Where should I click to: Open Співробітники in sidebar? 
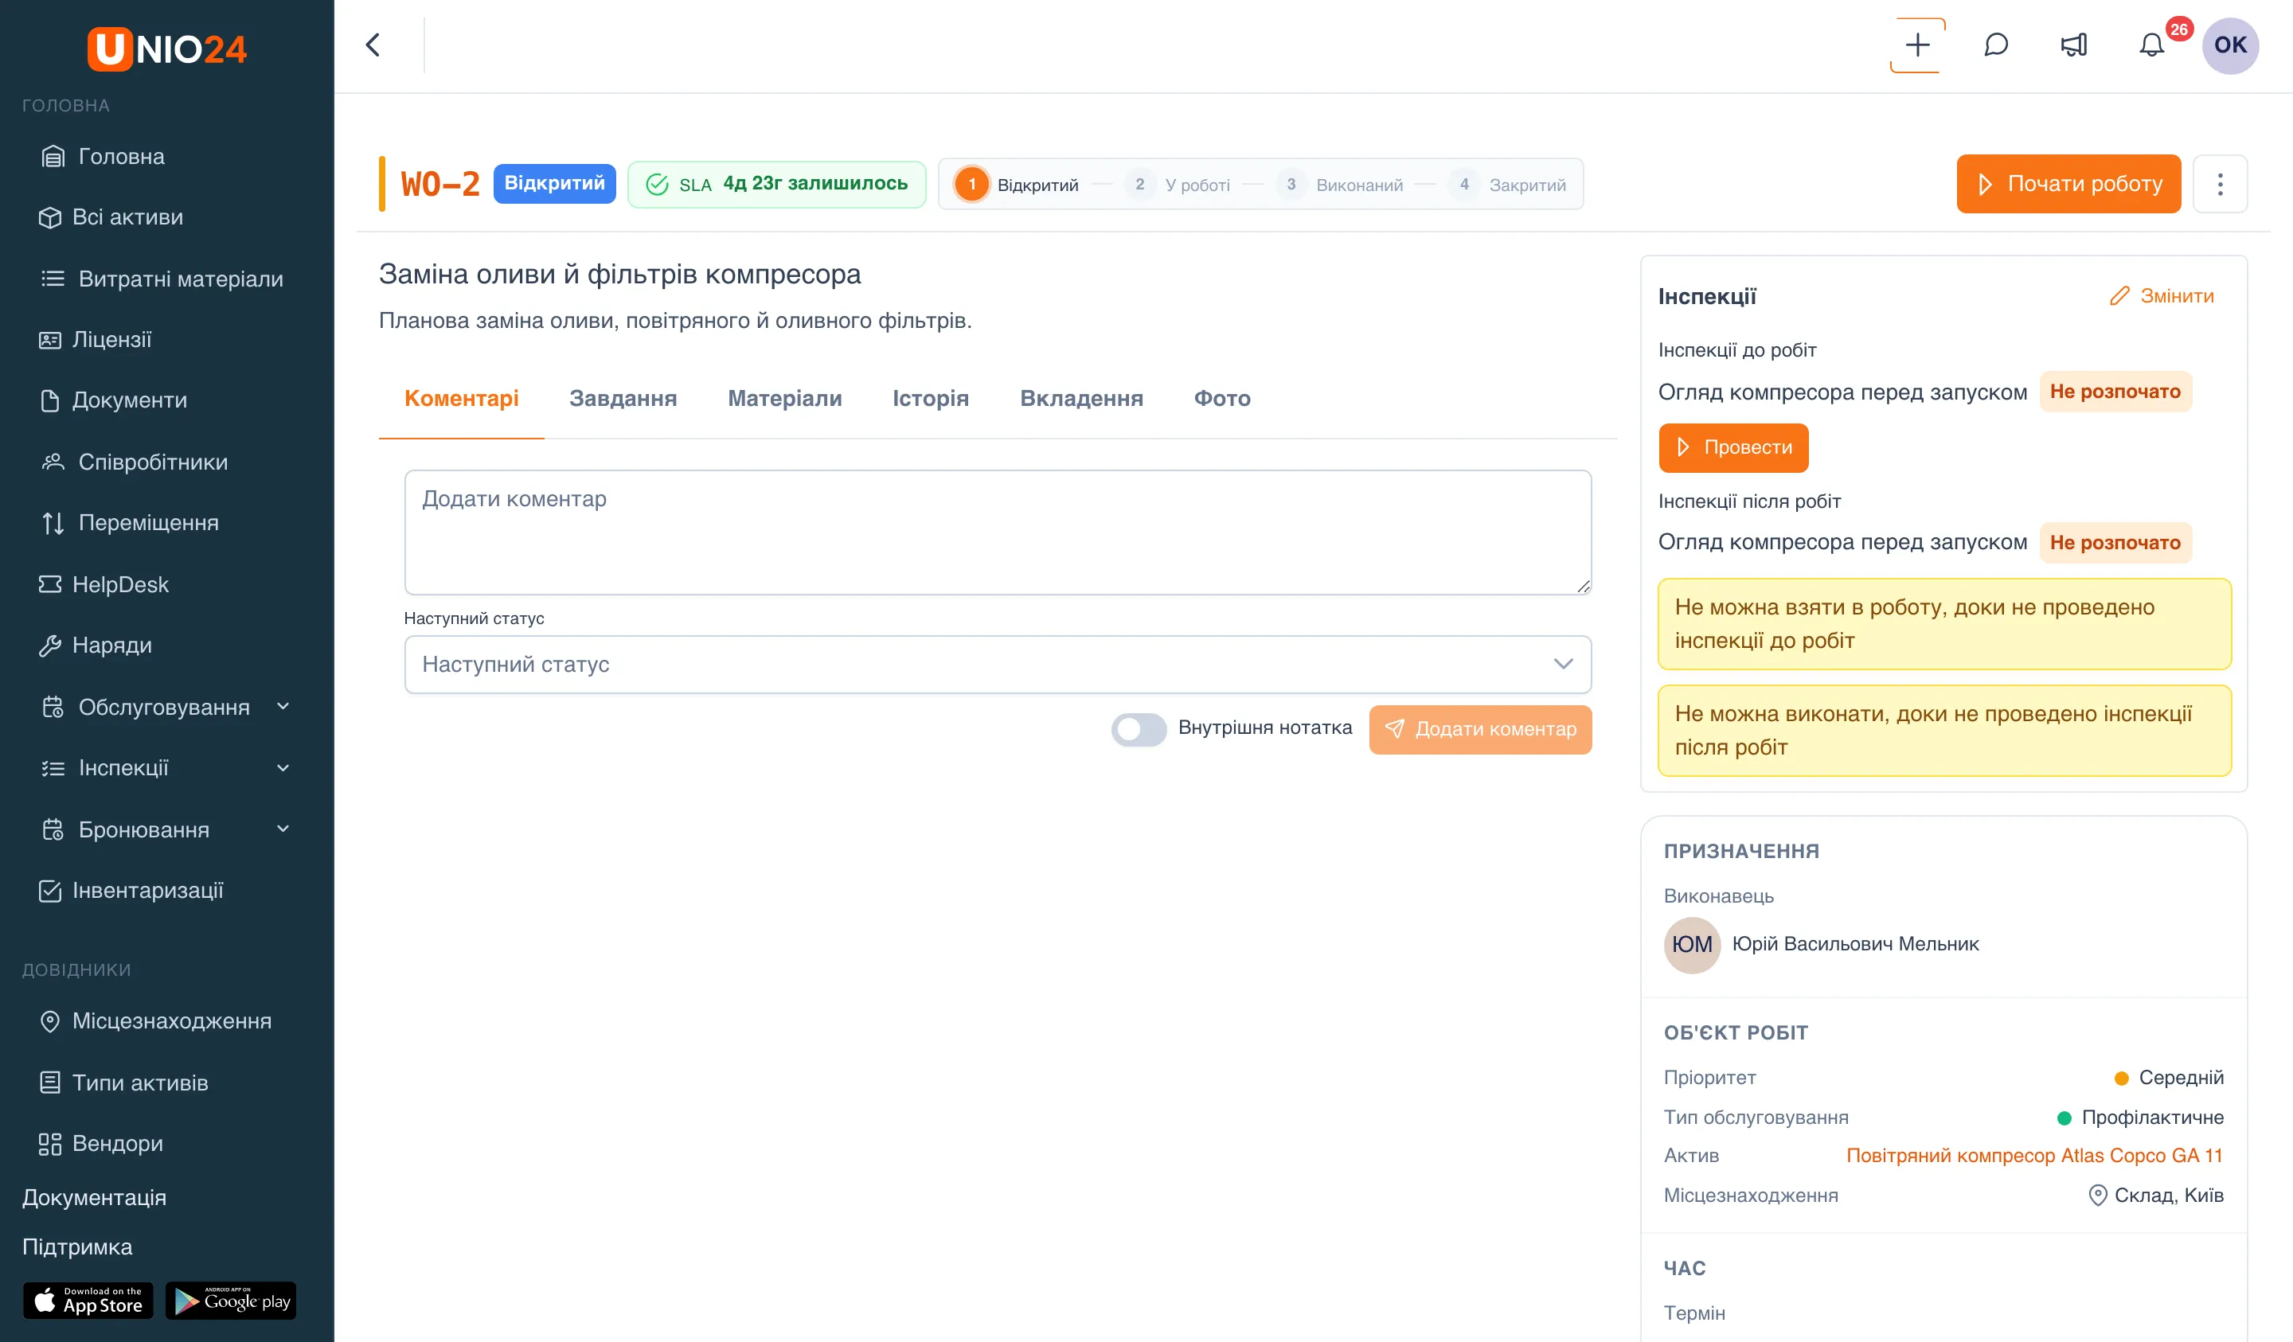point(134,462)
